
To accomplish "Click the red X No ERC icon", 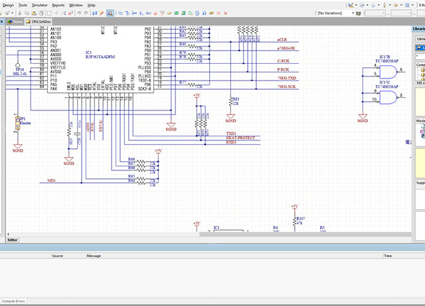I will click(218, 13).
